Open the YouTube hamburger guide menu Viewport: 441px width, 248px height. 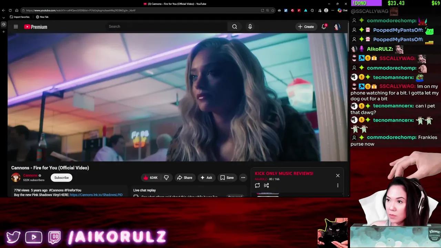[x=16, y=27]
